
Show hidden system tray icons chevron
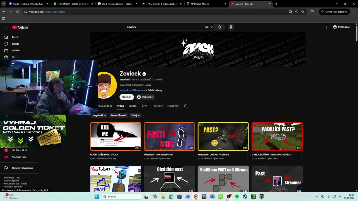[x=317, y=197]
